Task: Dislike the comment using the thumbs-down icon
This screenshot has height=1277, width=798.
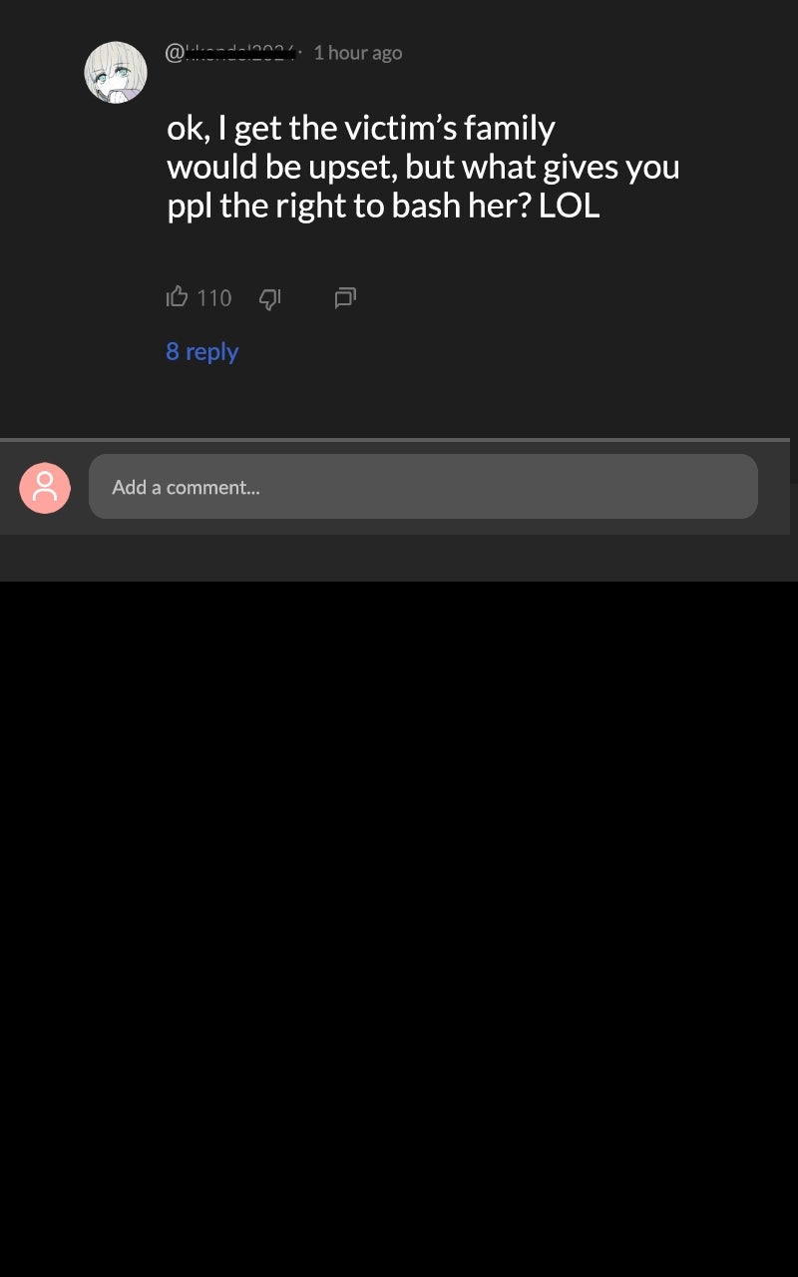Action: (x=270, y=297)
